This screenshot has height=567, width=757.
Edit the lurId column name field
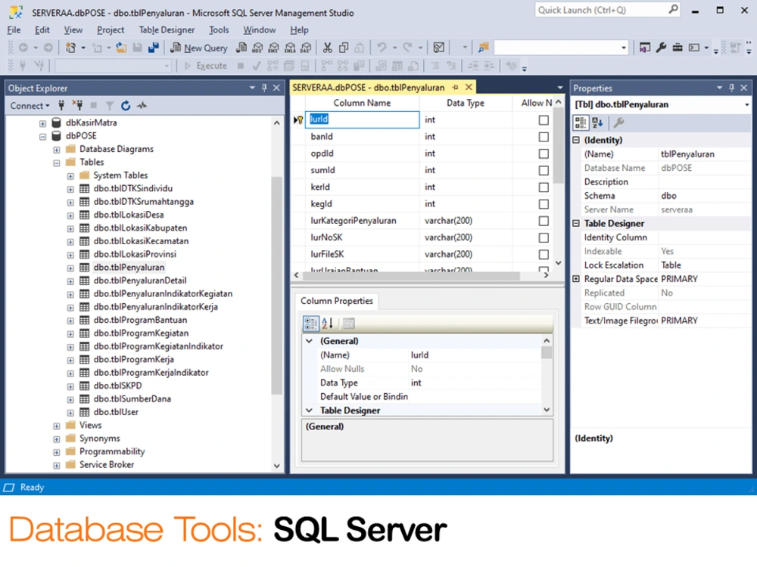(362, 119)
